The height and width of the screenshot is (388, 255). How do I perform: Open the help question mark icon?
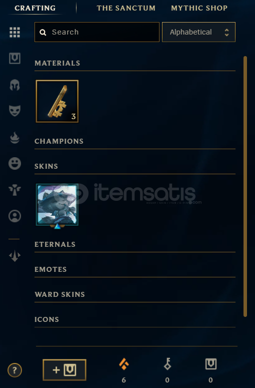14,370
